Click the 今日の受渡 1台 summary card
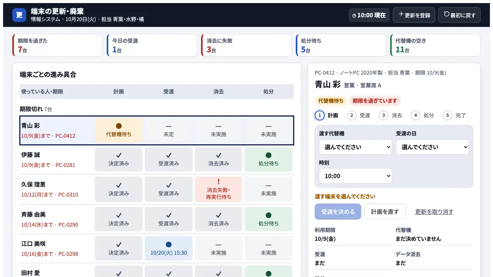 [x=152, y=45]
